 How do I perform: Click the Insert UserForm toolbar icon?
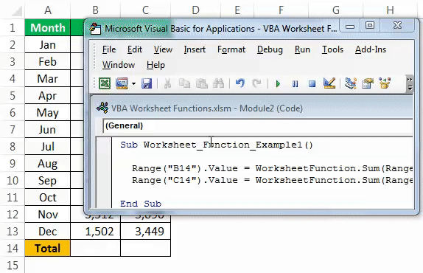point(122,83)
